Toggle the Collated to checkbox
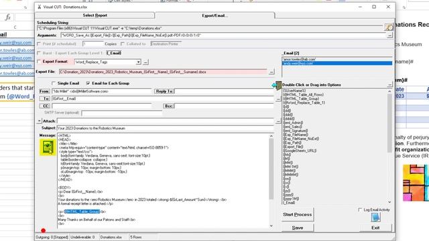Viewport: 429px width, 241px height. coord(123,44)
